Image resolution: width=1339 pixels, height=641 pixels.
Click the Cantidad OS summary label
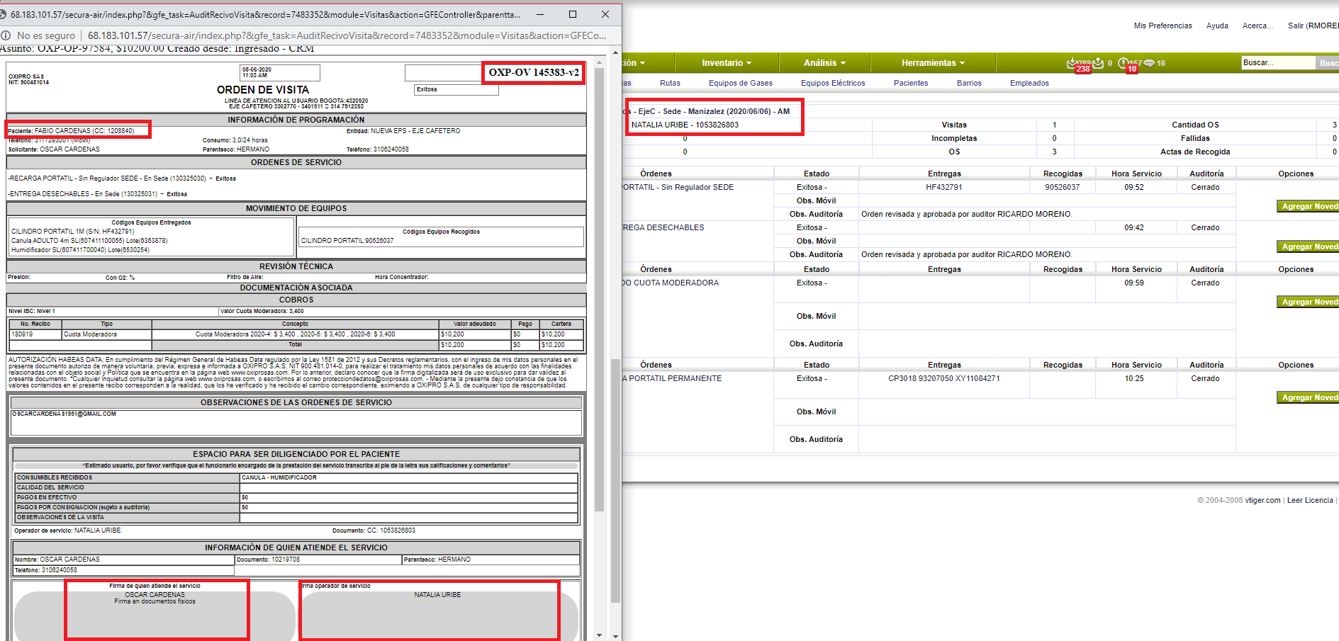(1195, 125)
